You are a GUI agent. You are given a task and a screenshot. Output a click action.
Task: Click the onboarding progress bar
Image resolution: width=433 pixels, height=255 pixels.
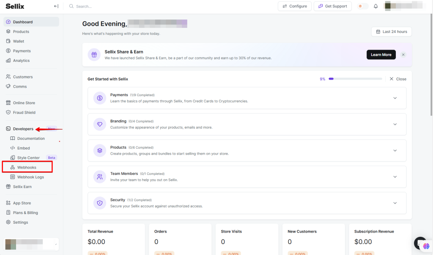(355, 79)
